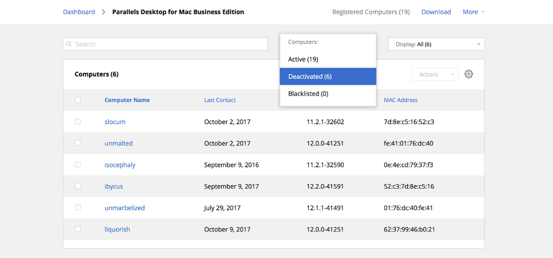Screen dimensions: 553x258
Task: Click version 11.2.1-32602 in slocum row
Action: tap(325, 122)
